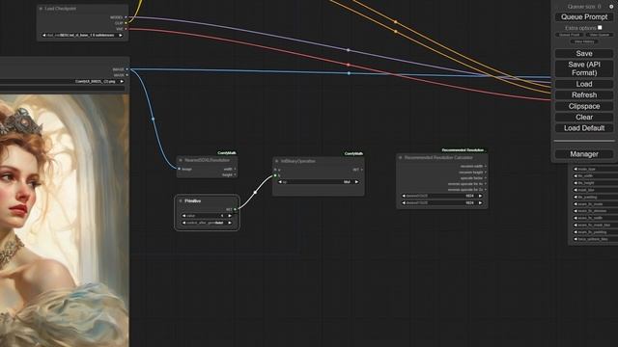The height and width of the screenshot is (347, 618).
Task: Collapse the NearestSDXLResolution node dot
Action: point(181,160)
